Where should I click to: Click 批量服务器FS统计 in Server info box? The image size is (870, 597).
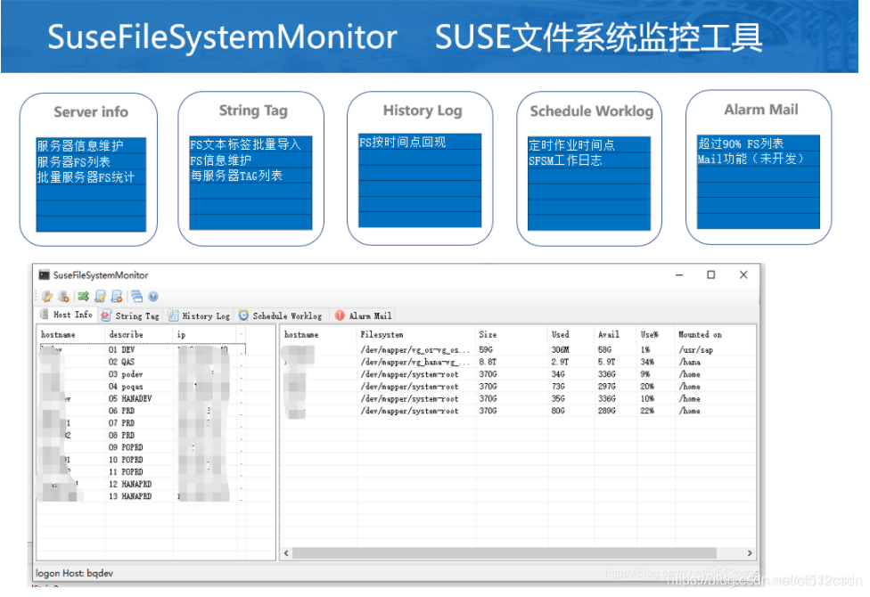click(x=86, y=177)
